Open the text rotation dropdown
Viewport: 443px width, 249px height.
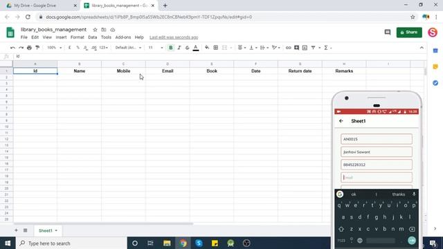pyautogui.click(x=275, y=48)
